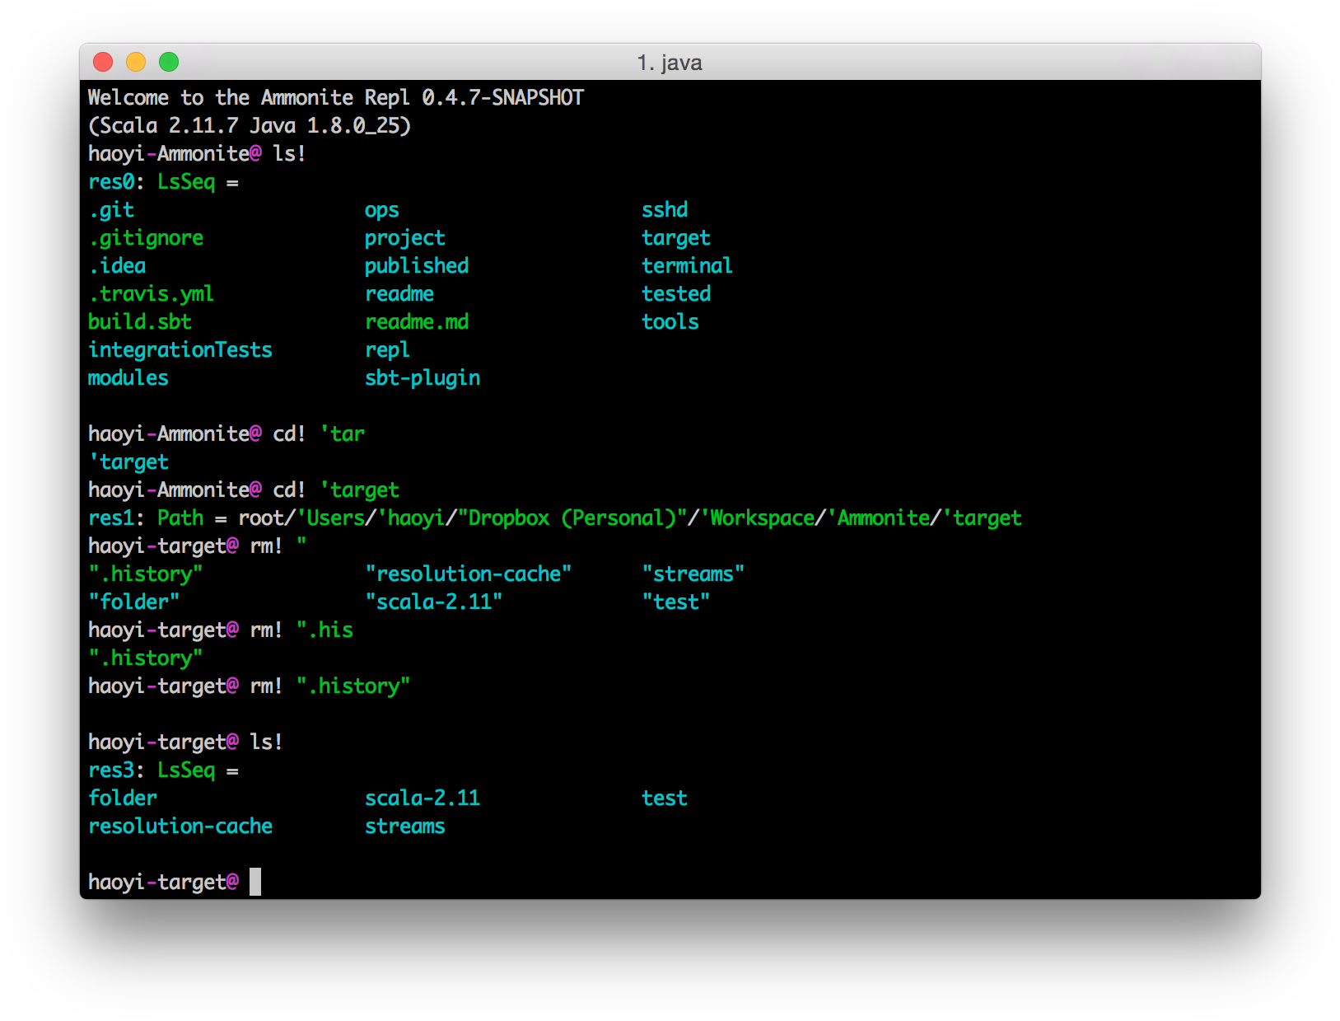Click the green zoom traffic light
Viewport: 1340px width, 1021px height.
click(169, 61)
